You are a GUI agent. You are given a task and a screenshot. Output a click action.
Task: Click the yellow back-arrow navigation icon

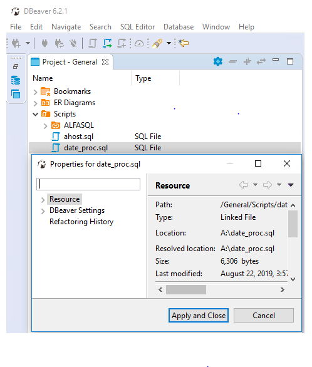tap(184, 43)
